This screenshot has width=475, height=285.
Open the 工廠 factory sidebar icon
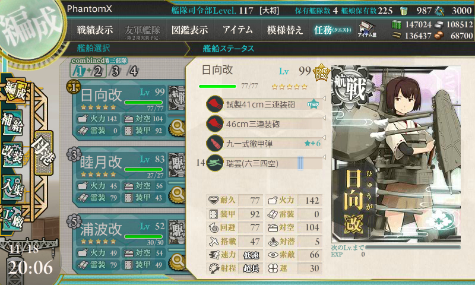[x=12, y=218]
